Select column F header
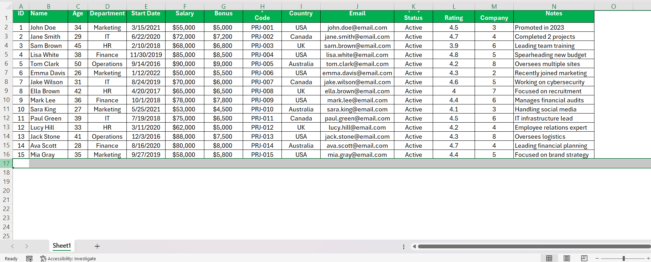The height and width of the screenshot is (262, 651). [x=185, y=6]
